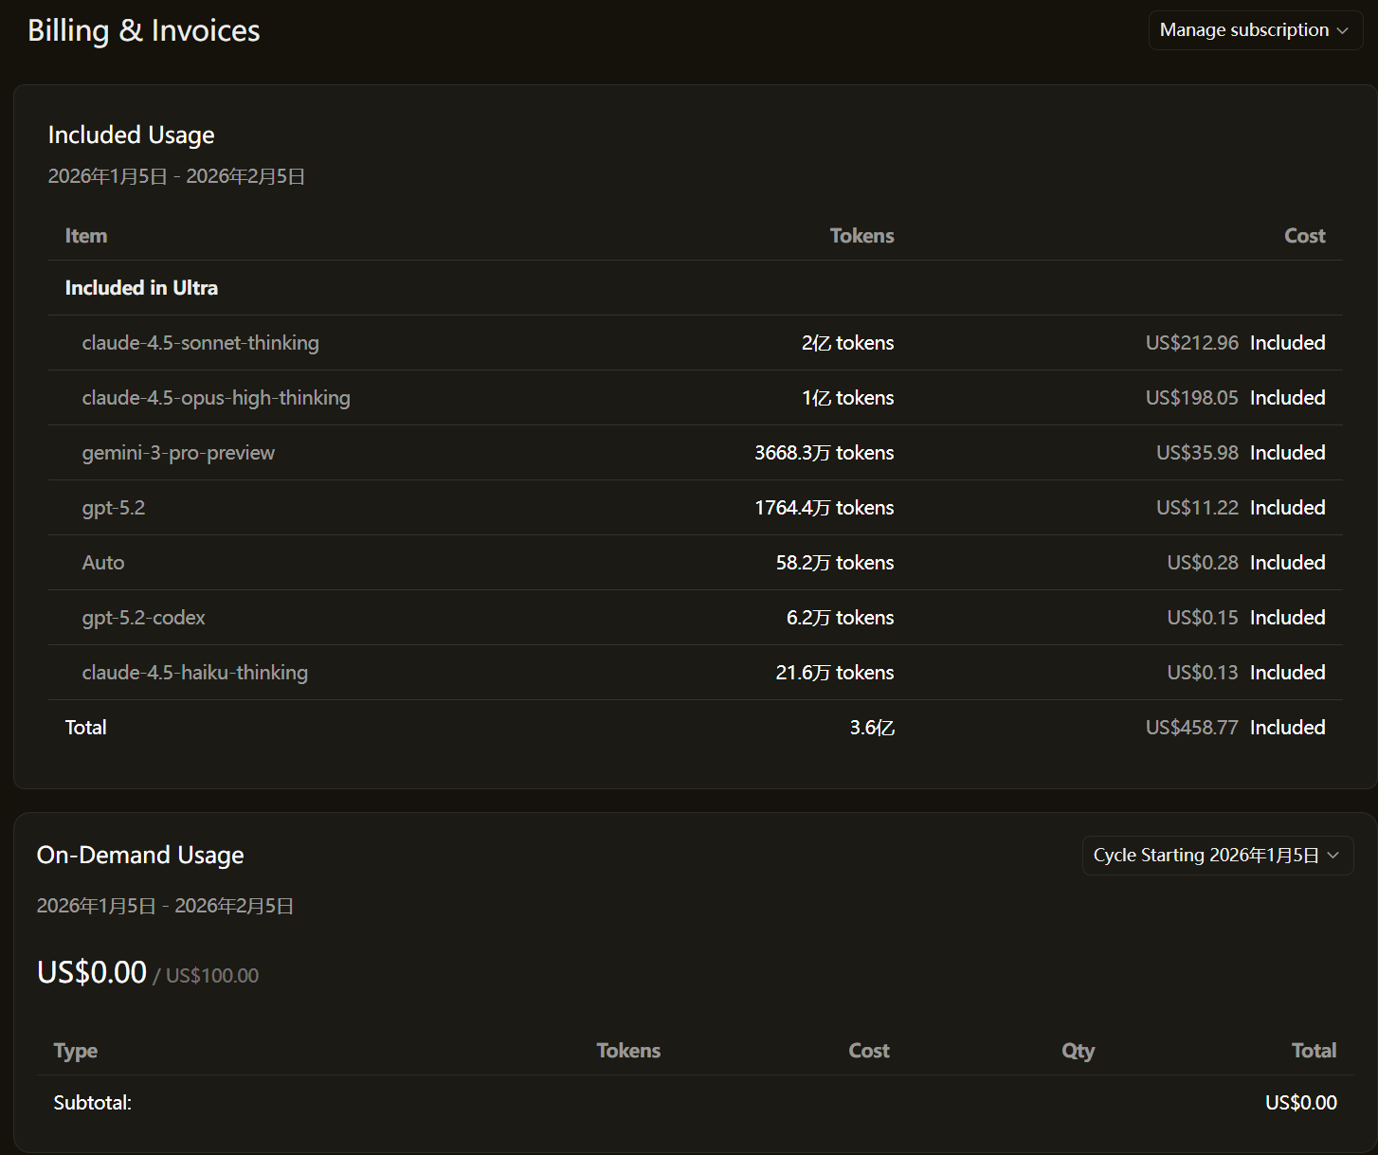
Task: Expand the Cycle Starting date selector
Action: [1206, 856]
